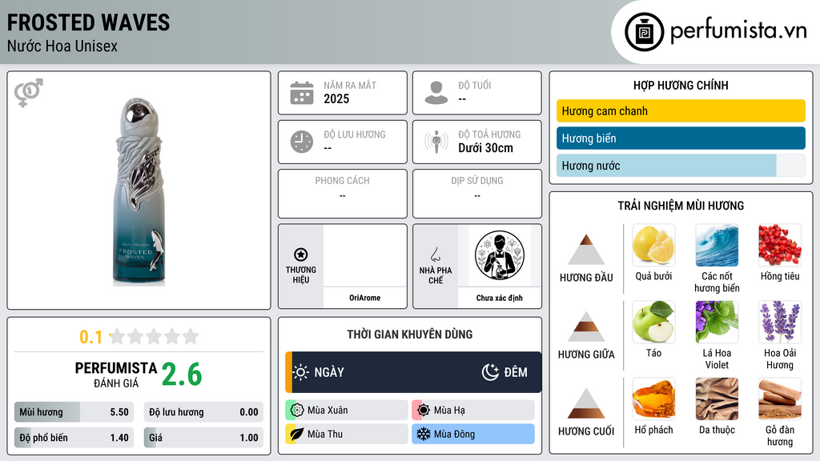Open the Lá Hoa Violet note image
The height and width of the screenshot is (461, 820).
[717, 322]
